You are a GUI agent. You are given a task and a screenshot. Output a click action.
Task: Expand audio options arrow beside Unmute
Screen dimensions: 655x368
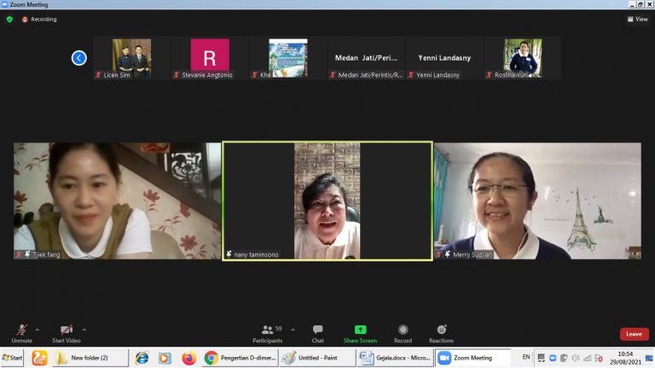(x=37, y=329)
